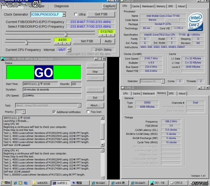The width and height of the screenshot is (210, 186).
Task: Click the Intel Core 2 Duo logo
Action: coord(195,22)
